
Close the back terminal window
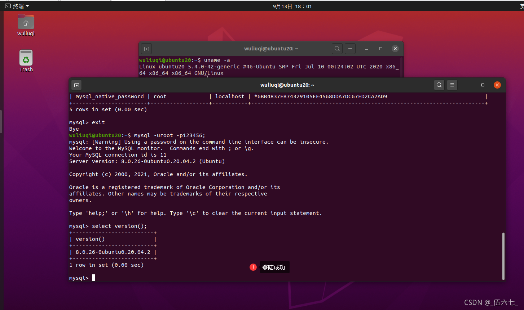395,49
